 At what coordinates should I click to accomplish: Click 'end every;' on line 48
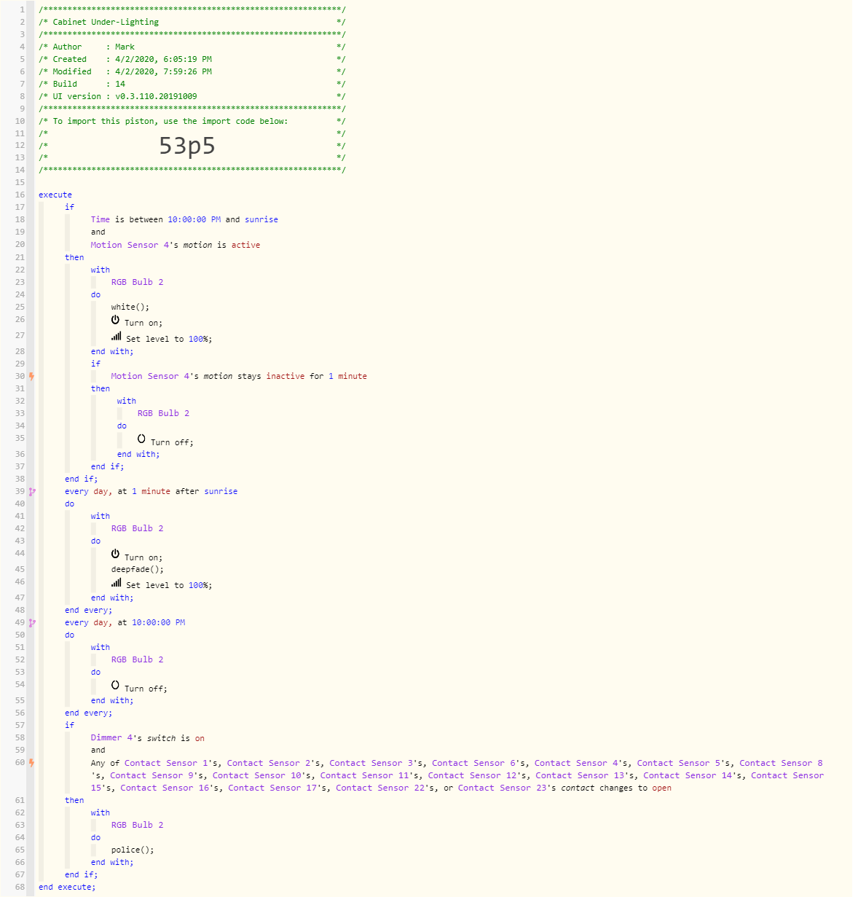89,610
